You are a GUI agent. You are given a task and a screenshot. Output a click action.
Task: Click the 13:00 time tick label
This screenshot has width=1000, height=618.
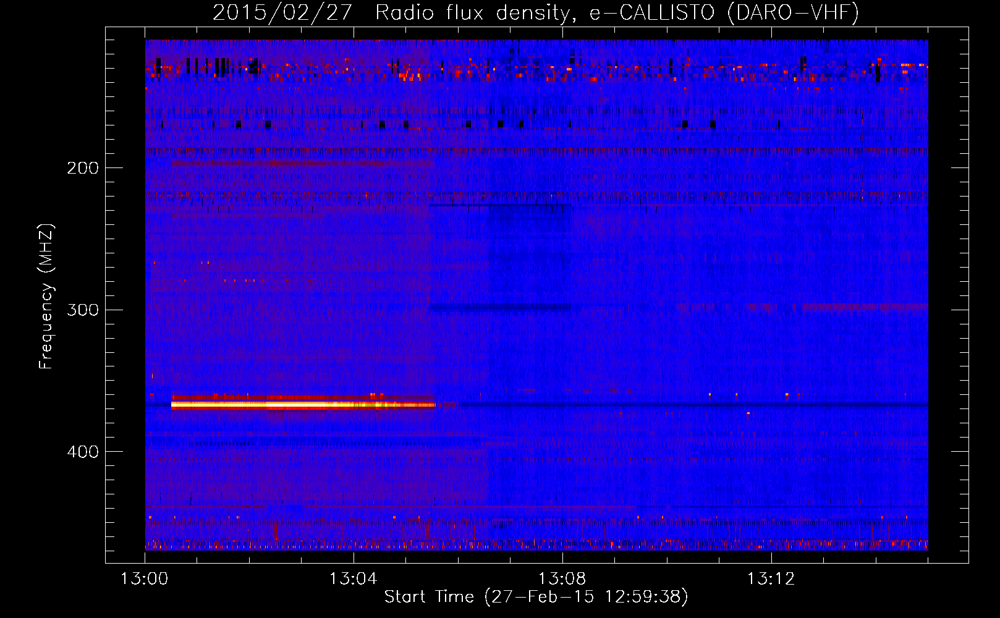(145, 579)
